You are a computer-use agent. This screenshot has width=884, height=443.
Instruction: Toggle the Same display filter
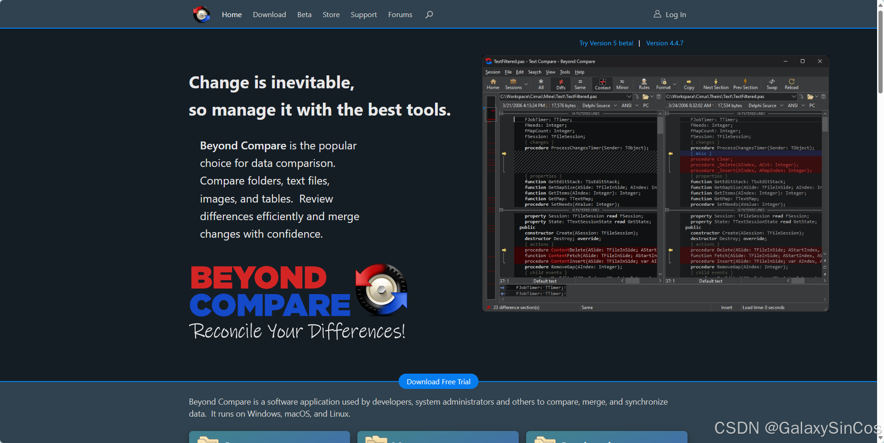tap(580, 84)
